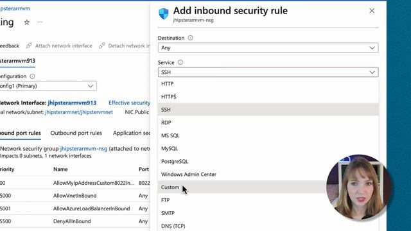Open the jhipsterarmvm913 network interface link
Image resolution: width=411 pixels, height=231 pixels.
pos(72,103)
